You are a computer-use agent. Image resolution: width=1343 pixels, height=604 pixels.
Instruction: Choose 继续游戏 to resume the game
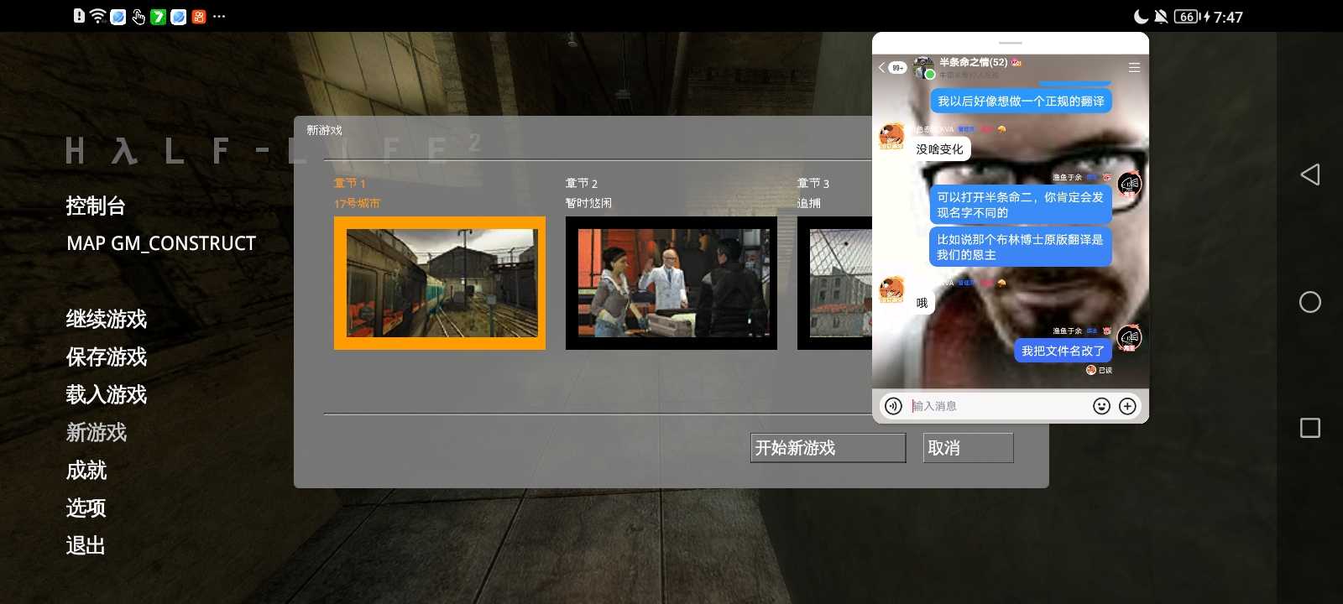pyautogui.click(x=107, y=319)
